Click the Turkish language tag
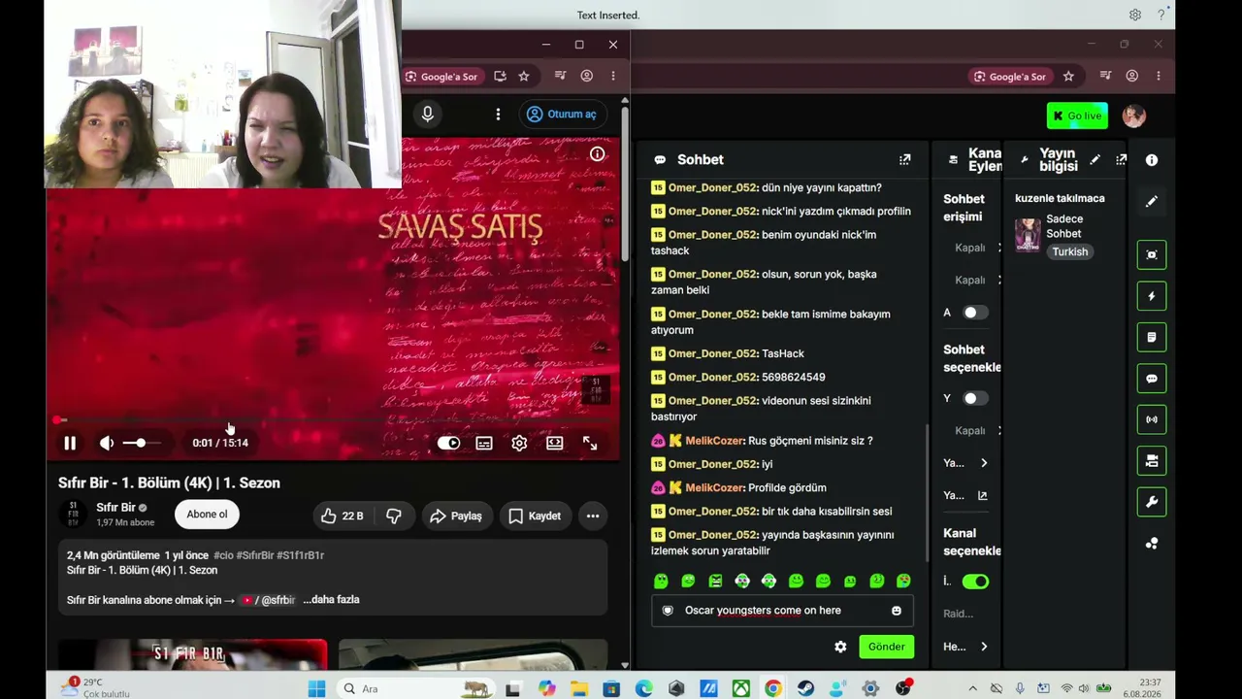Viewport: 1242px width, 699px height. pyautogui.click(x=1069, y=251)
